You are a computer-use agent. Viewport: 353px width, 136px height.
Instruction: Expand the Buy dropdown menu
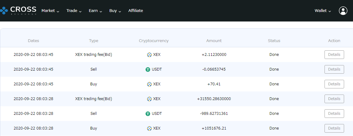click(115, 11)
